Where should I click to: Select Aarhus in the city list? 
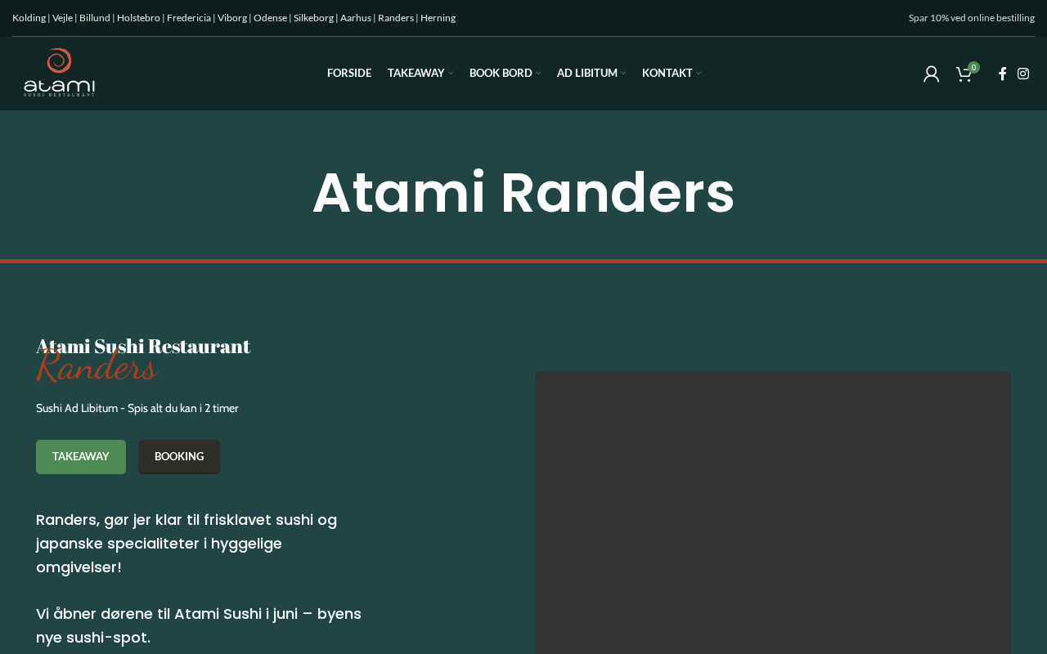(356, 18)
